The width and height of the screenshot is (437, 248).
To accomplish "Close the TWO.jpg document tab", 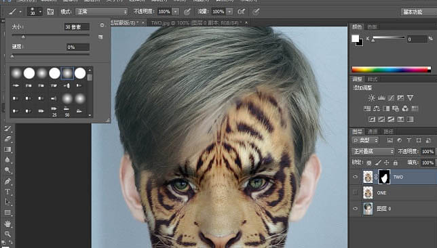I will 246,23.
